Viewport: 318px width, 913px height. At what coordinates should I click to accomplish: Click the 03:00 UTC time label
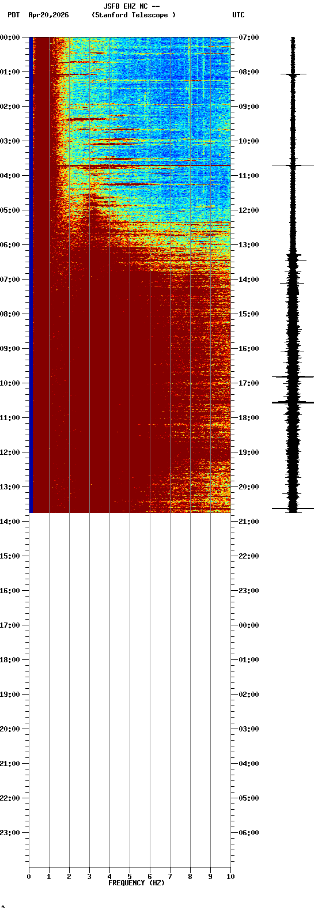249,729
